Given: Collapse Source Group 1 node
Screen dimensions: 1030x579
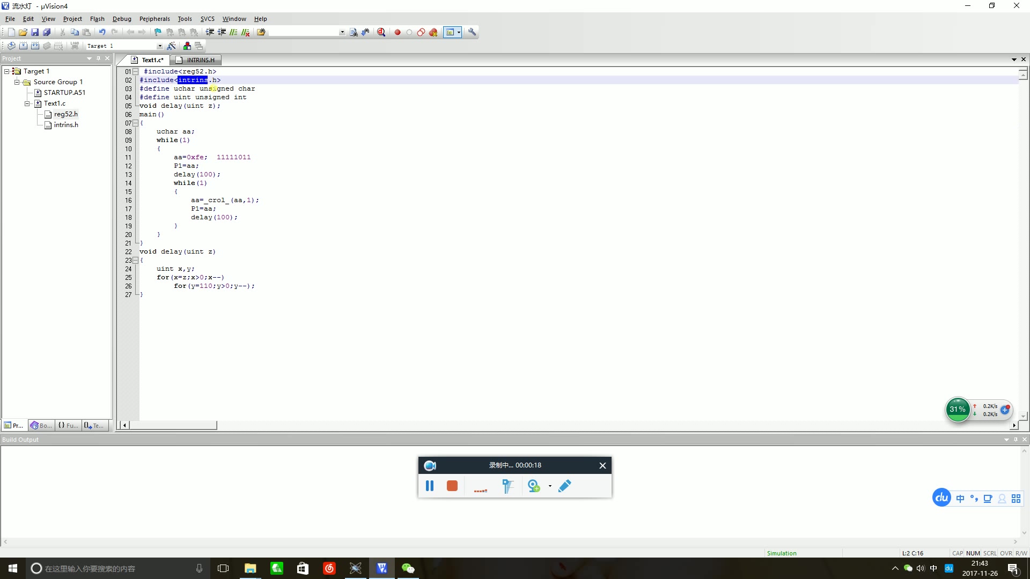Looking at the screenshot, I should [17, 82].
